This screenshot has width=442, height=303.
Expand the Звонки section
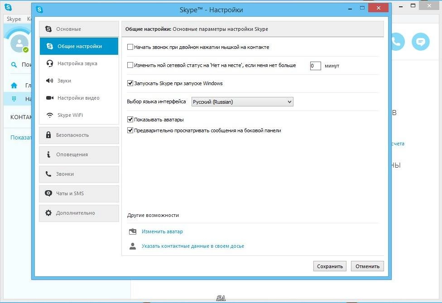79,174
